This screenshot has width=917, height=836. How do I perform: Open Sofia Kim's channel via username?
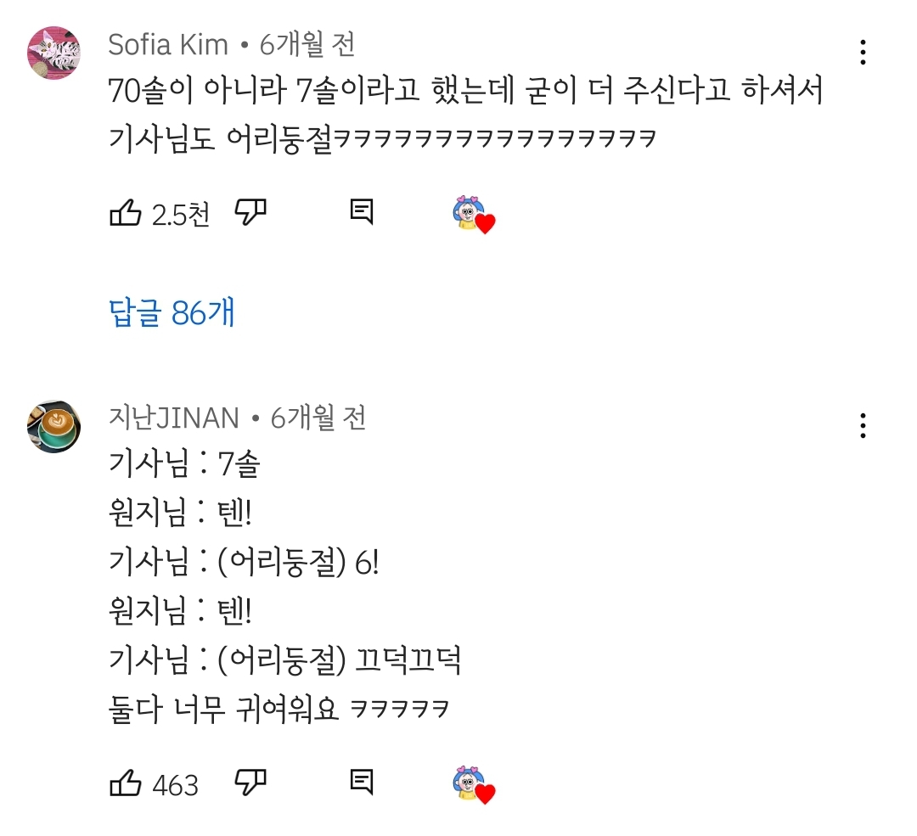[167, 47]
